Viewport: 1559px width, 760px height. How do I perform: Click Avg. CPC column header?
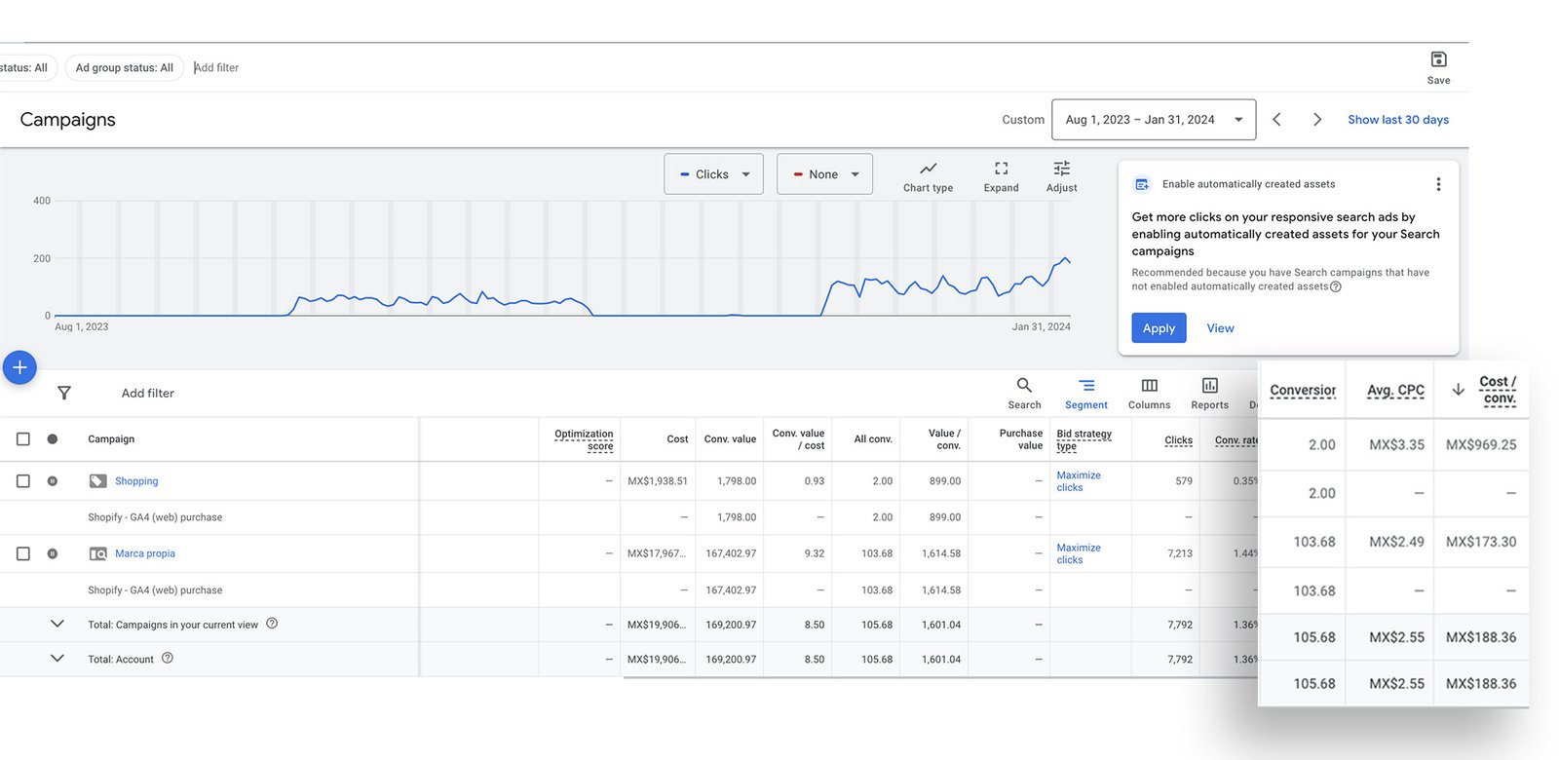pyautogui.click(x=1395, y=390)
